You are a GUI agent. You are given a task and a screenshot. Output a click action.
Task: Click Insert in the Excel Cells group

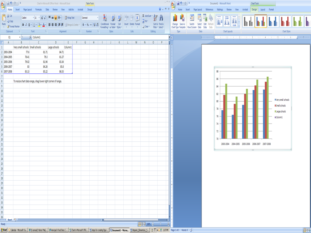[x=126, y=21]
